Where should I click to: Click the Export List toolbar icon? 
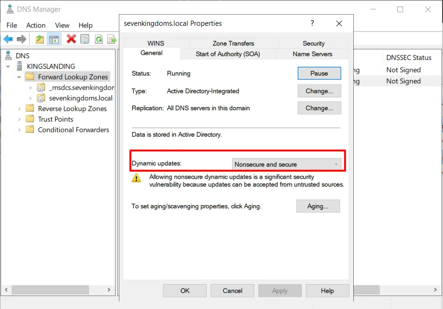(x=112, y=39)
